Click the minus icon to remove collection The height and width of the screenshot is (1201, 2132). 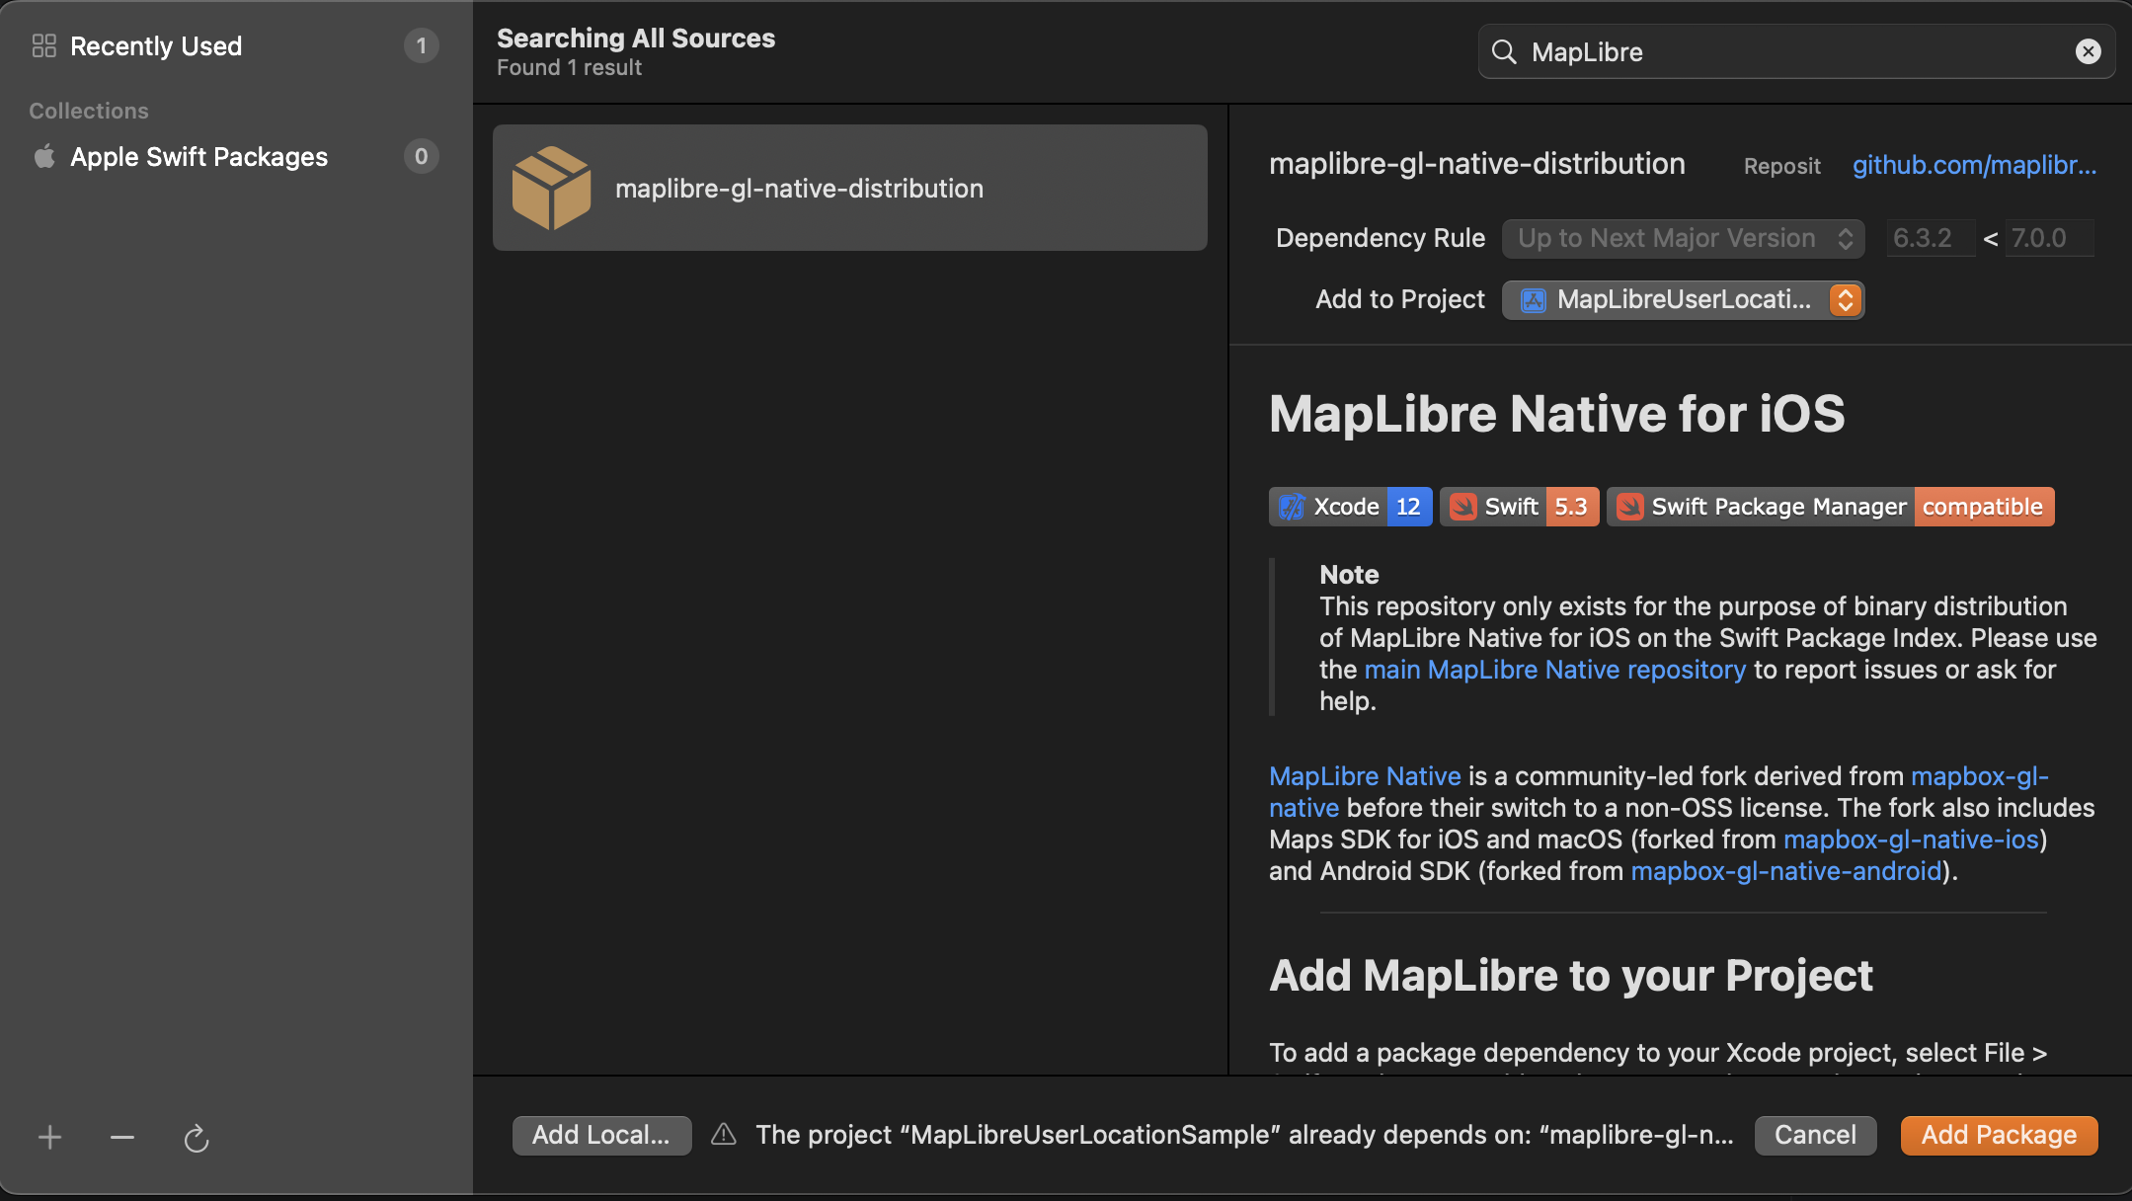click(x=122, y=1138)
